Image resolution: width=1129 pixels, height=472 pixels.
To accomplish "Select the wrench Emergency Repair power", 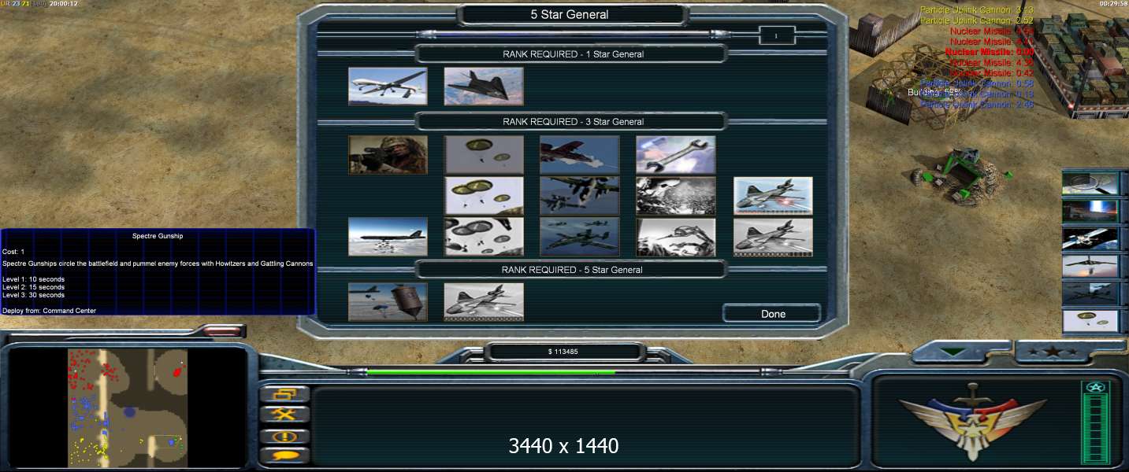I will (x=676, y=155).
